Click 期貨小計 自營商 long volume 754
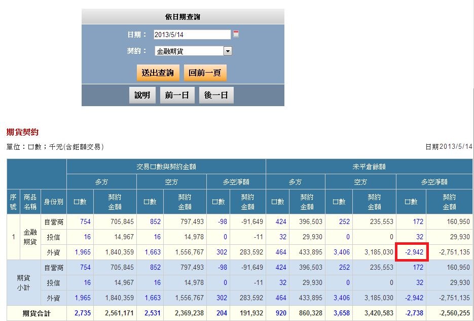This screenshot has width=474, height=321. click(85, 267)
